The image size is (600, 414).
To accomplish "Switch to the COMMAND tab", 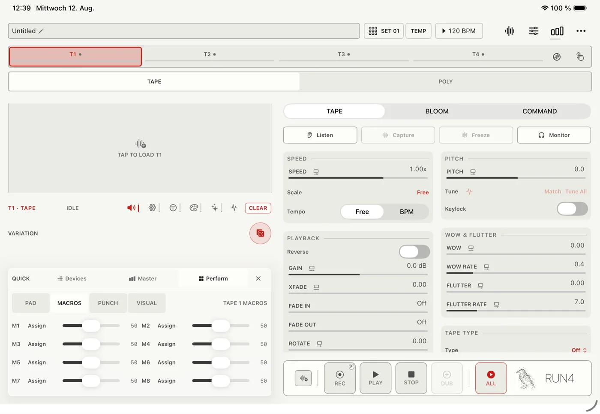I will pyautogui.click(x=540, y=111).
